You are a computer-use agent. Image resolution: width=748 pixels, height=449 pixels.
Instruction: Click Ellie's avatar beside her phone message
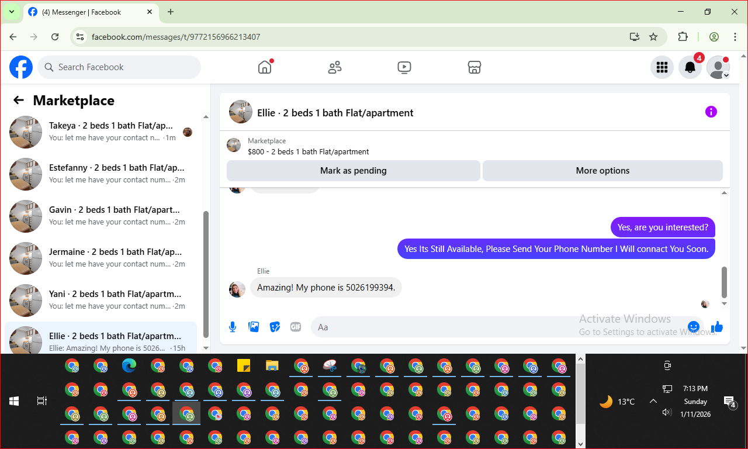pyautogui.click(x=237, y=289)
